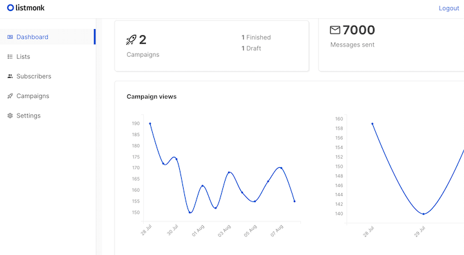The width and height of the screenshot is (464, 255).
Task: Click the 1 Draft campaigns stat
Action: click(251, 48)
